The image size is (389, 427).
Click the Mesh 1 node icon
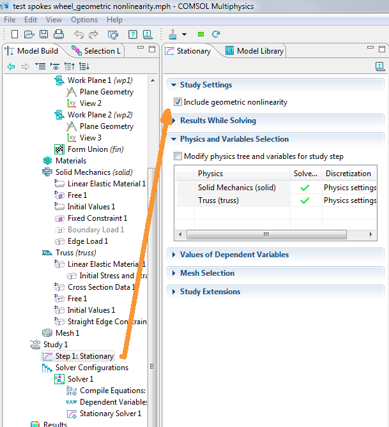tap(48, 333)
